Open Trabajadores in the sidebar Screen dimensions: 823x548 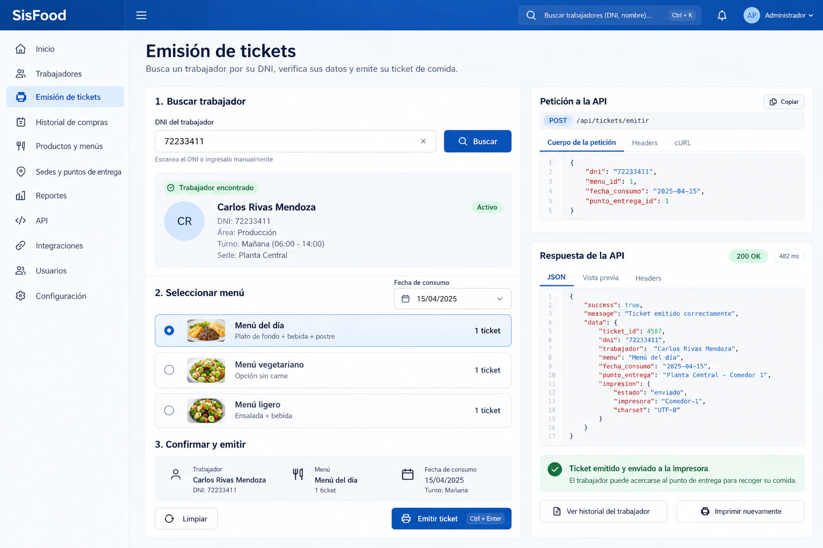65,74
